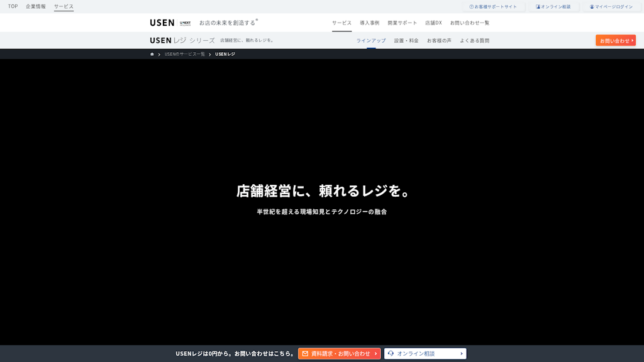Viewport: 644px width, 362px height.
Task: Click USENレジ シリーズ title
Action: pyautogui.click(x=182, y=40)
